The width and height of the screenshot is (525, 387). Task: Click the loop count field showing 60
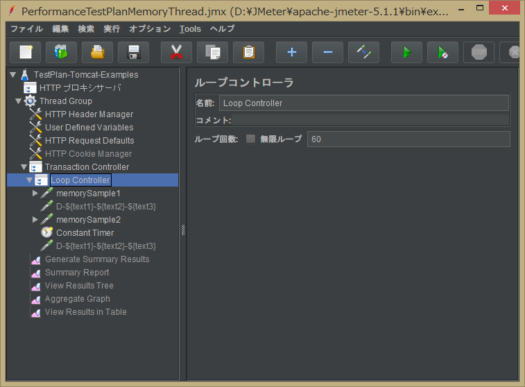point(408,139)
